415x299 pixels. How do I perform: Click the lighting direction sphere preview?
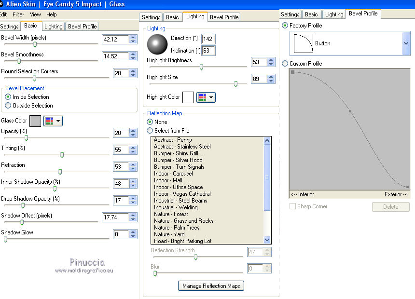pyautogui.click(x=157, y=44)
